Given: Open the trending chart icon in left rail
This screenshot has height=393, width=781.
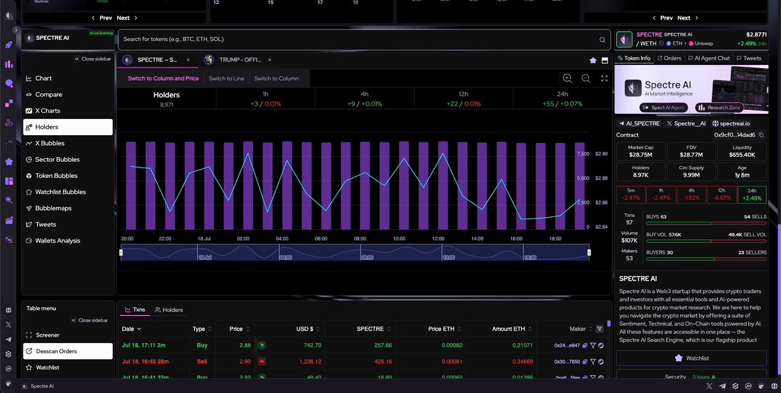Looking at the screenshot, I should coord(9,220).
